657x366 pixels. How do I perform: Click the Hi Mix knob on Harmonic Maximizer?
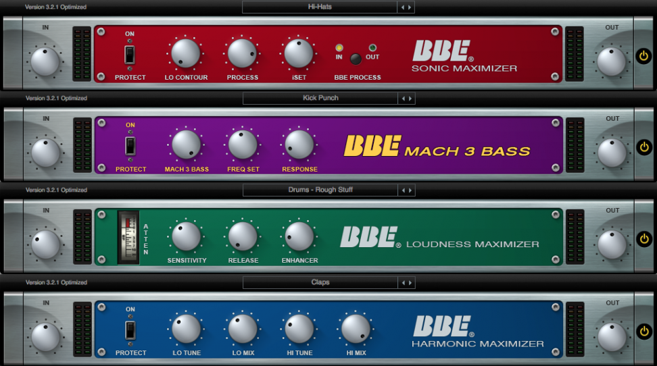tap(356, 329)
